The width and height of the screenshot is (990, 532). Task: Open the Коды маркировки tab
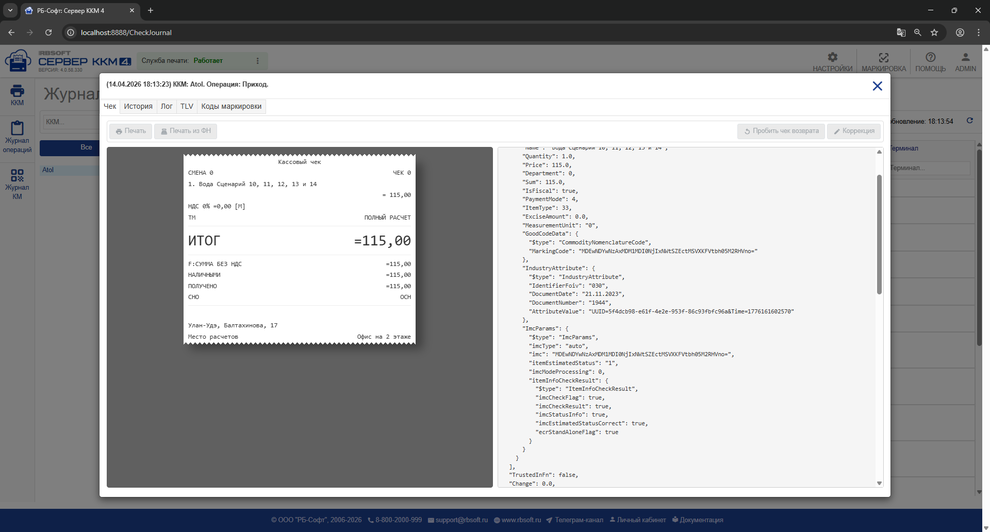(x=232, y=106)
